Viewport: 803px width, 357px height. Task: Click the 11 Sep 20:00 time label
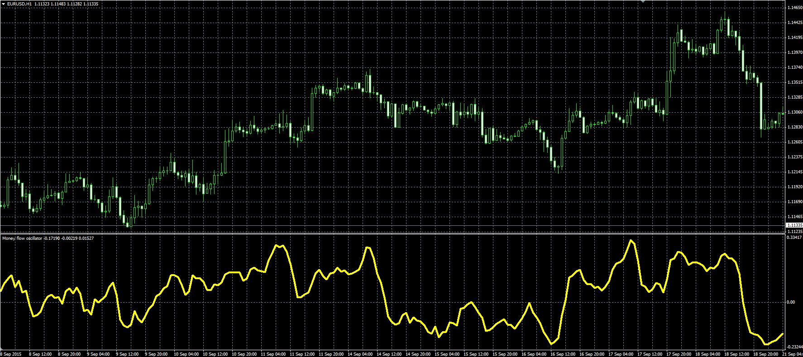[x=331, y=354]
